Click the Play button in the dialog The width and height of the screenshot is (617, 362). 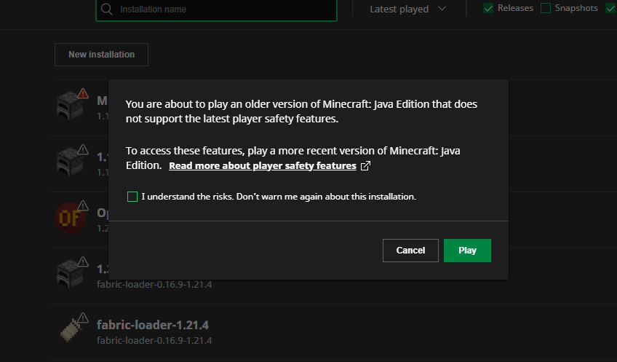(x=467, y=251)
